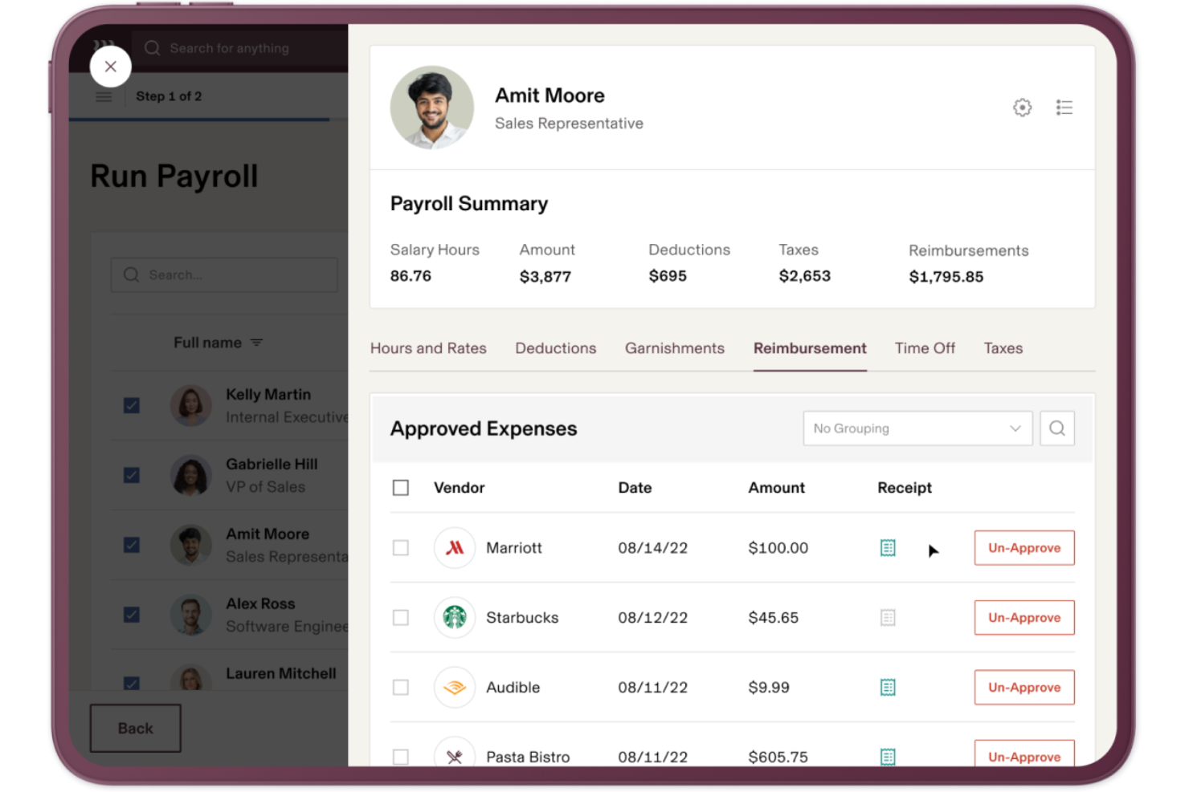1189x792 pixels.
Task: Click the employee search field
Action: pos(223,274)
